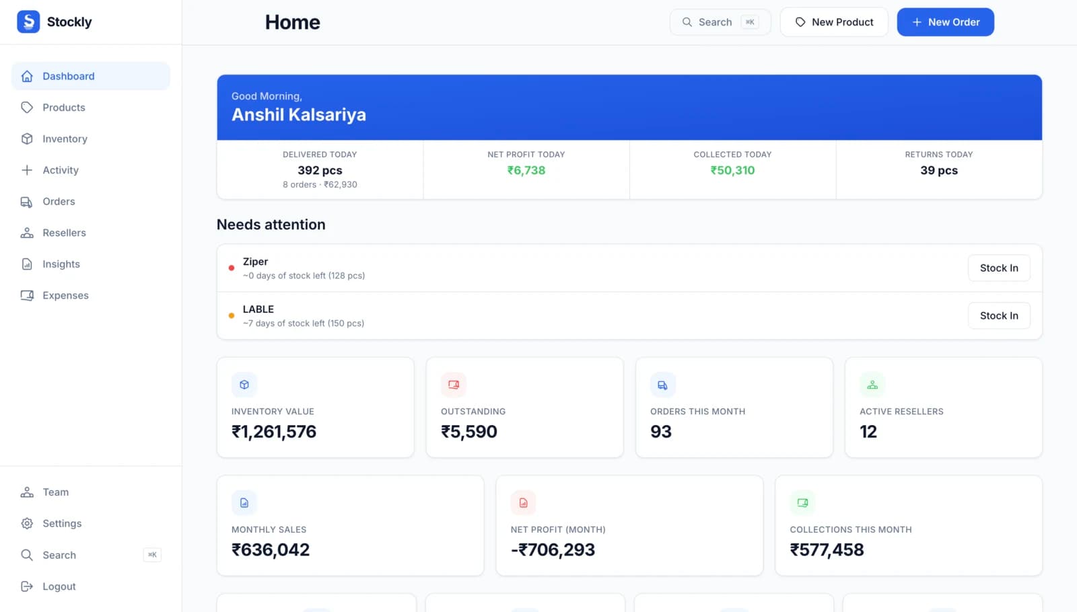Click the Orders This Month truck icon
1077x612 pixels.
[x=663, y=385]
